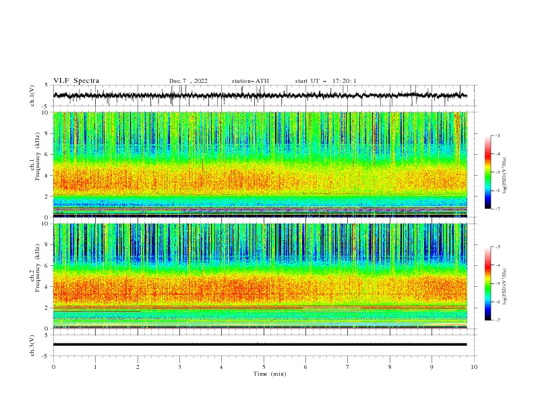The height and width of the screenshot is (412, 534).
Task: Click the ch.3 voltage waveform trace
Action: 260,345
